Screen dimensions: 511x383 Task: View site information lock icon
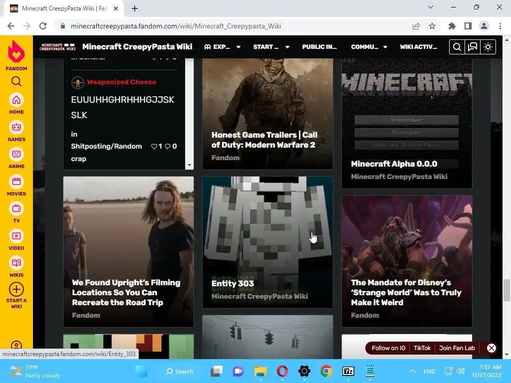point(63,26)
